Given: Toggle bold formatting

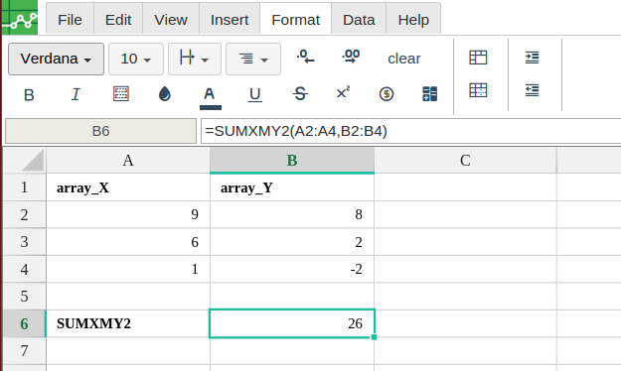Looking at the screenshot, I should click(x=29, y=95).
